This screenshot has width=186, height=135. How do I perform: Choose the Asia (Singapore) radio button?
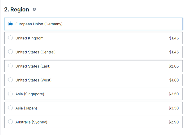click(x=10, y=94)
